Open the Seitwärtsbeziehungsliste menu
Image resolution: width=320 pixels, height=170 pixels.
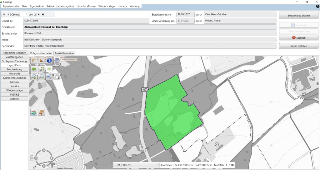(x=60, y=6)
